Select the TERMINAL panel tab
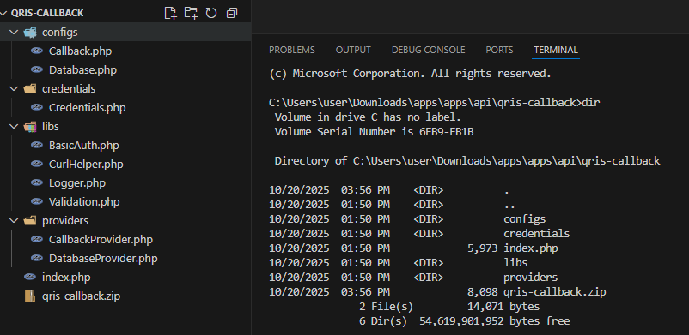This screenshot has width=689, height=335. click(556, 50)
